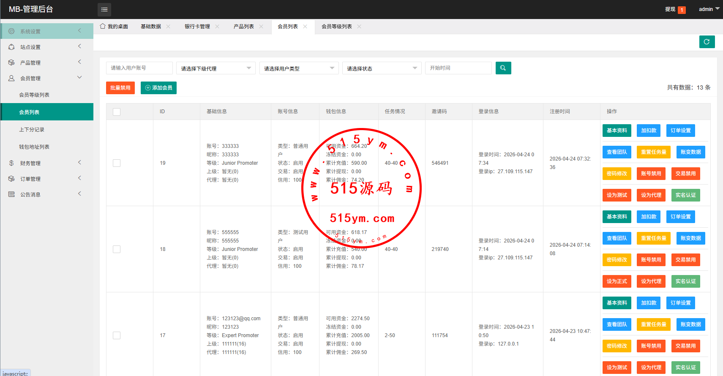Toggle the select-all header checkbox
Viewport: 723px width, 376px height.
117,112
